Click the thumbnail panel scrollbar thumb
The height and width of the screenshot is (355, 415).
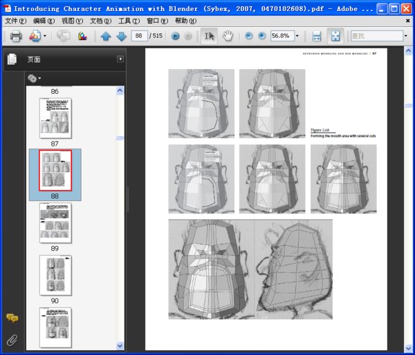click(120, 138)
